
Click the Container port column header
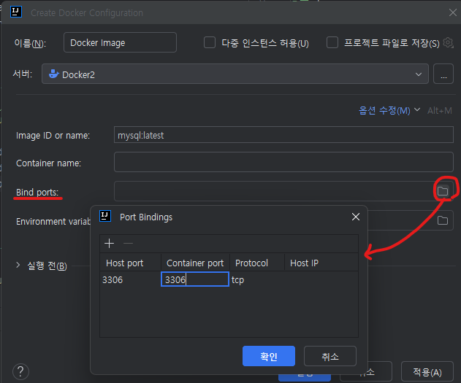pyautogui.click(x=196, y=263)
